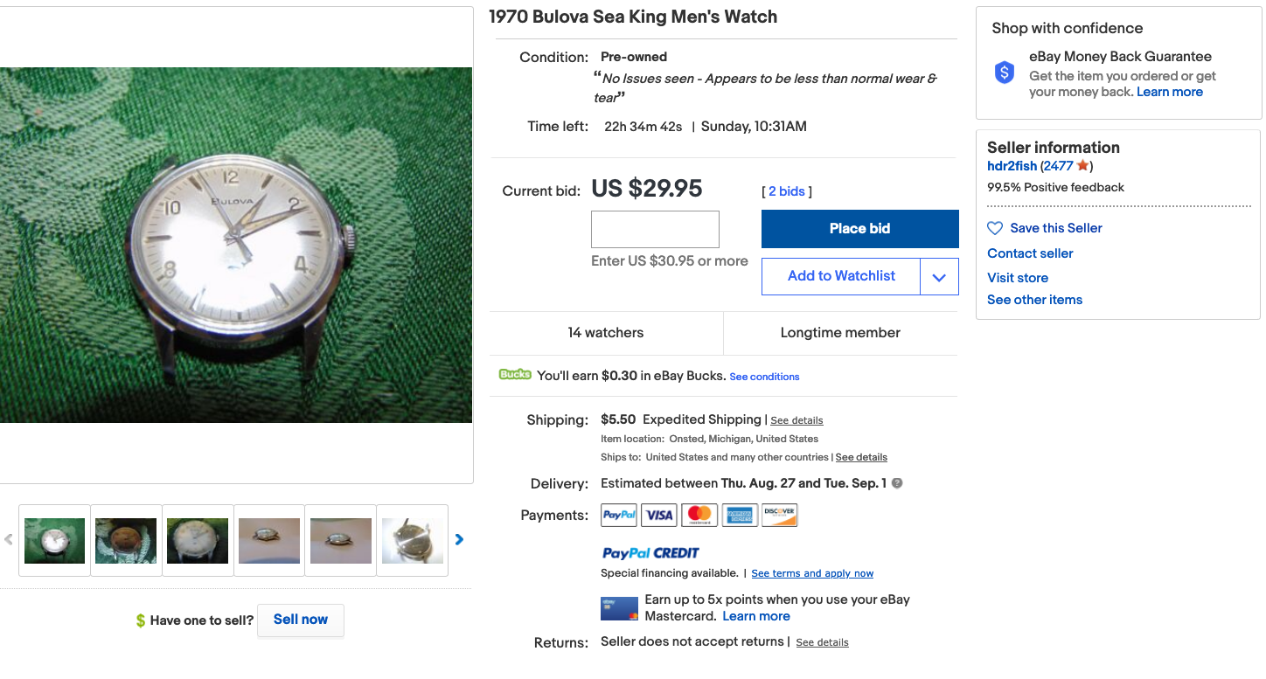This screenshot has width=1266, height=679.
Task: Click the eBay Money Back Guarantee shield icon
Action: click(x=1005, y=73)
